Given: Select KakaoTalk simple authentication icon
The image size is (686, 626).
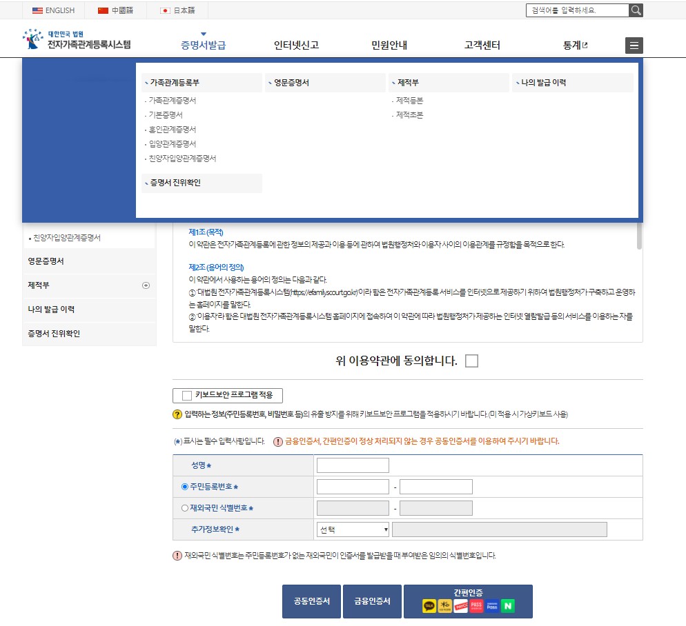Looking at the screenshot, I should point(429,605).
